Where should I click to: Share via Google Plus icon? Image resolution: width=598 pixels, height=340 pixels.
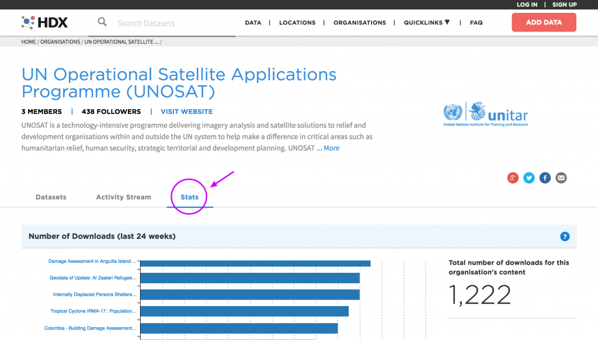[x=513, y=178]
